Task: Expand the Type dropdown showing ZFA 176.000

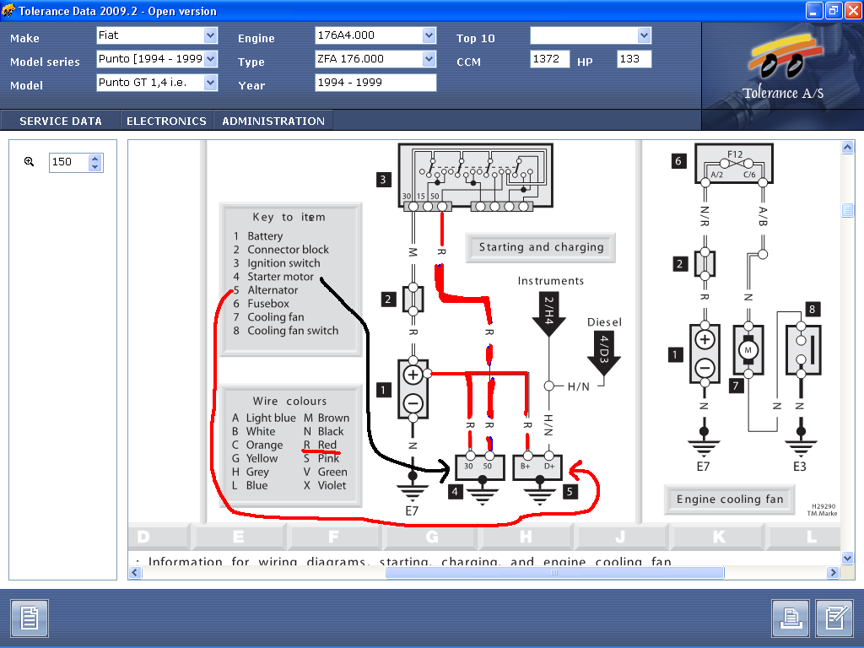Action: [429, 59]
